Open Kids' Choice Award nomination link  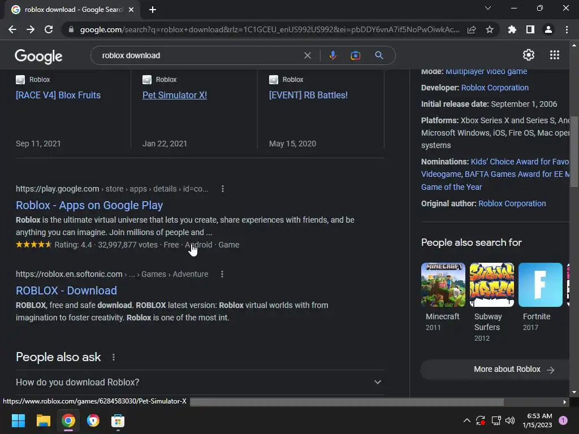(x=520, y=162)
